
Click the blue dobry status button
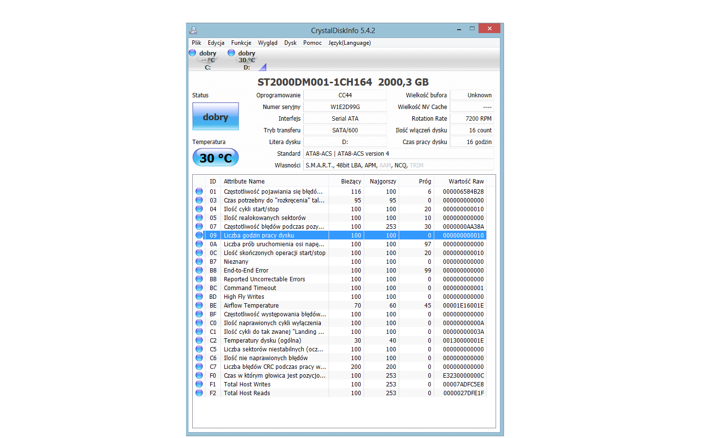point(215,116)
